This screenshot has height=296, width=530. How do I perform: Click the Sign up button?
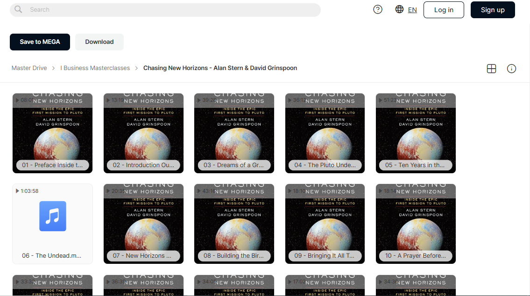click(x=493, y=10)
